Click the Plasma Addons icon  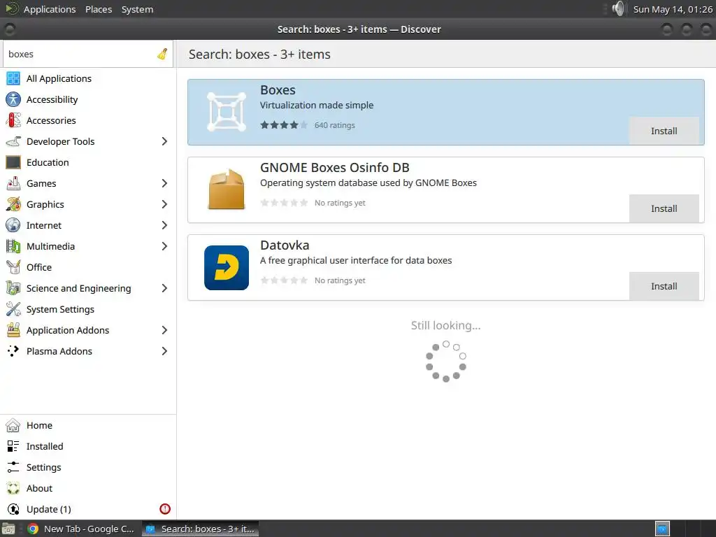click(13, 351)
